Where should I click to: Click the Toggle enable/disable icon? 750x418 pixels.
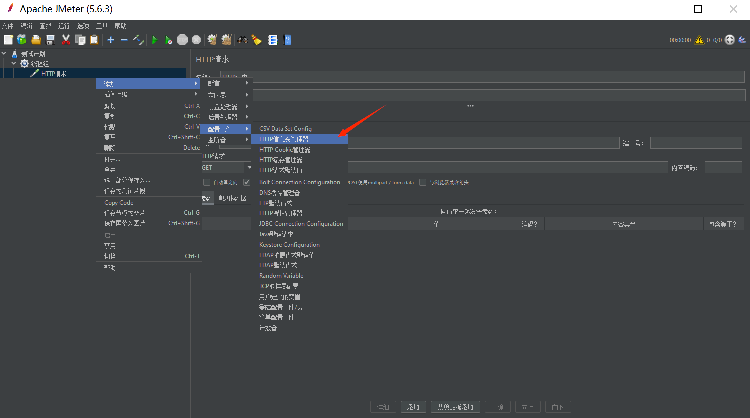139,40
